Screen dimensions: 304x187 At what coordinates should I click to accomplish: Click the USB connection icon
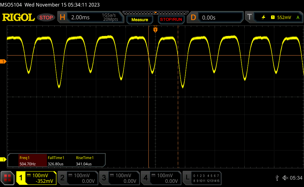277,178
